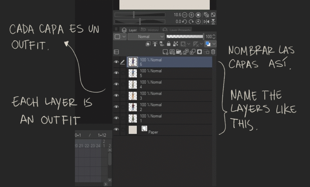Reset canvas rotation

pyautogui.click(x=198, y=22)
